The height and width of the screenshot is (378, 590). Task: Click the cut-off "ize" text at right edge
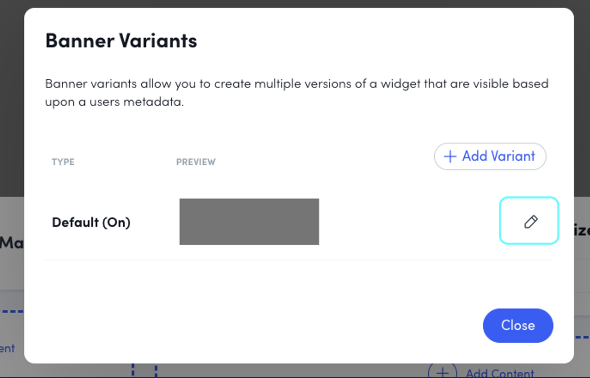[582, 230]
